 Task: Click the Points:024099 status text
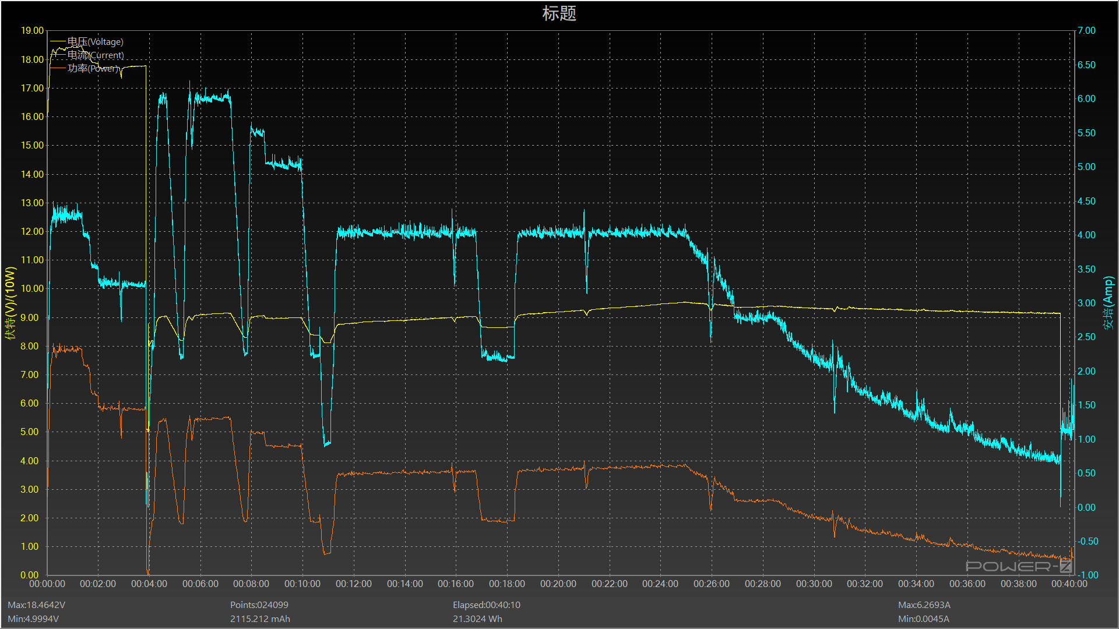pos(259,605)
